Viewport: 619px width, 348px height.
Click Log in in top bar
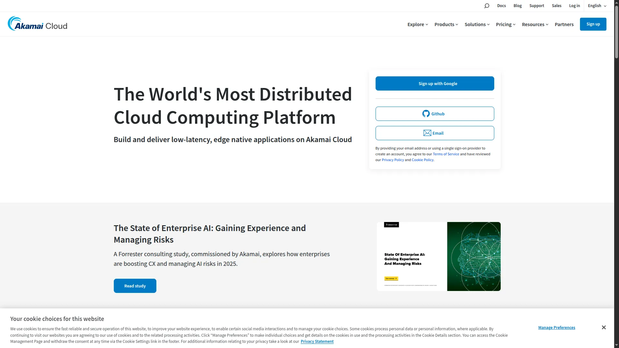click(574, 6)
